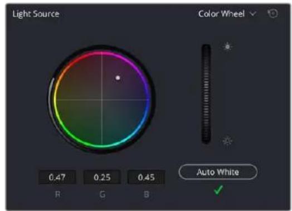Click the white color point in the wheel
This screenshot has width=292, height=211.
pyautogui.click(x=118, y=78)
